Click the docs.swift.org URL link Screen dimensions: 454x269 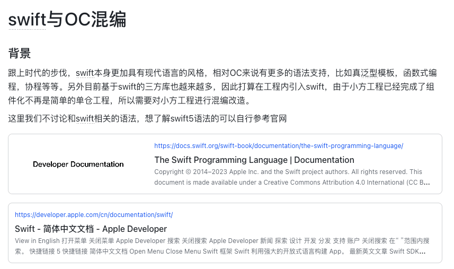click(279, 146)
